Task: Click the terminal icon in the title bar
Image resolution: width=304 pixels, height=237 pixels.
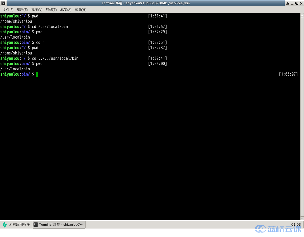Action: [3, 3]
